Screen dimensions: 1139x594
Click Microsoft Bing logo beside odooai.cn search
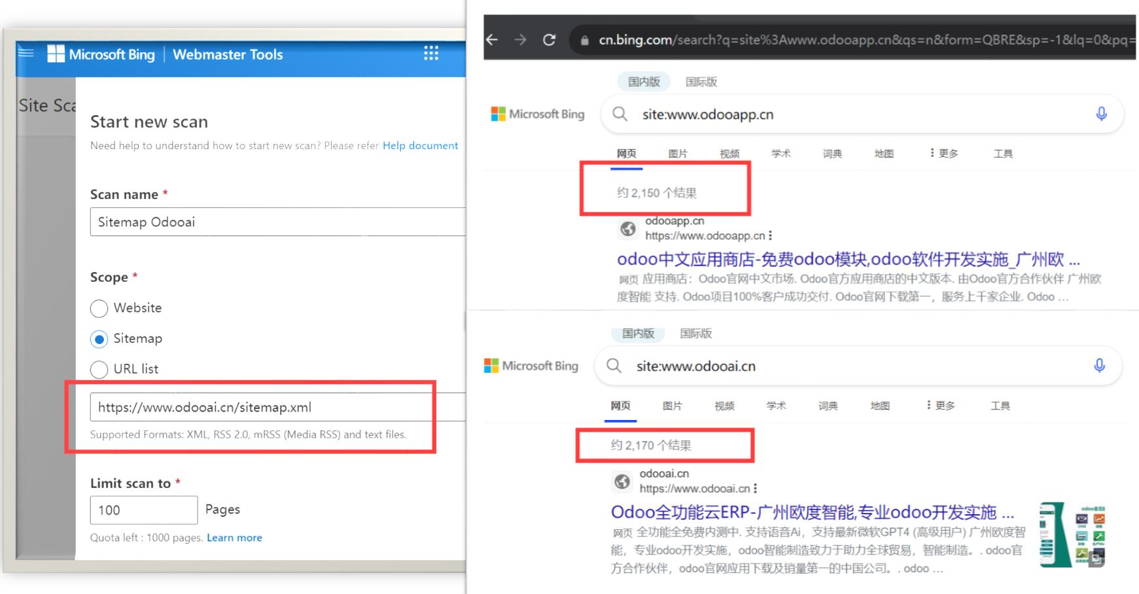pos(531,366)
